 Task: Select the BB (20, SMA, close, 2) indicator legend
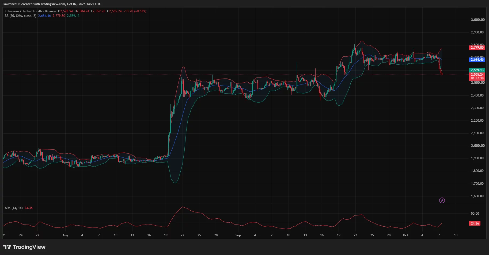[x=20, y=16]
